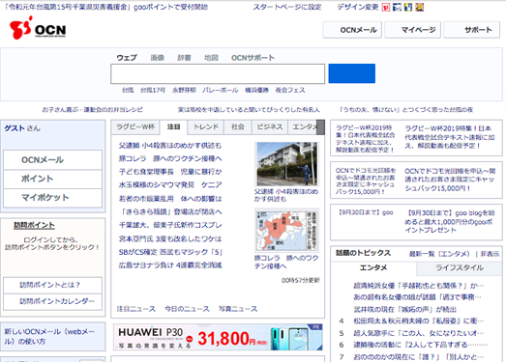This screenshot has width=506, height=362.
Task: Select the second design theme icon
Action: [397, 7]
